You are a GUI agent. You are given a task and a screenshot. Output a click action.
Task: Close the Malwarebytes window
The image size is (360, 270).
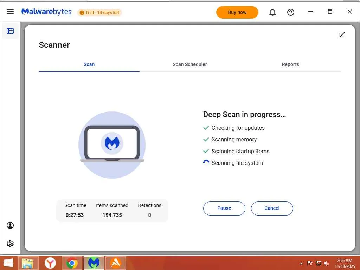point(350,12)
